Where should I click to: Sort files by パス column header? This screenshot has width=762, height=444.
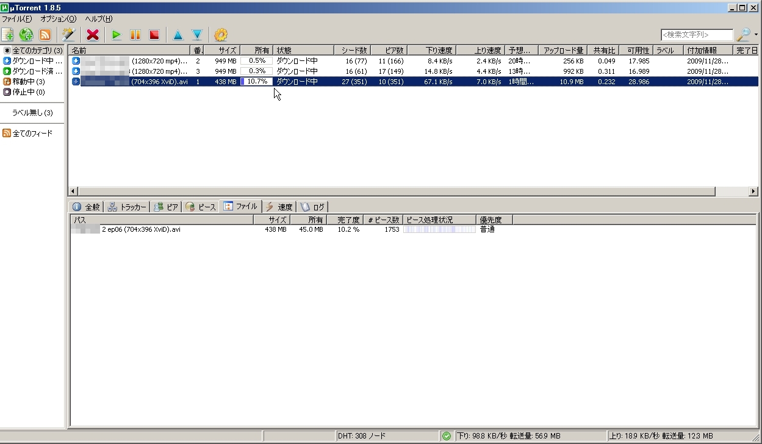162,220
